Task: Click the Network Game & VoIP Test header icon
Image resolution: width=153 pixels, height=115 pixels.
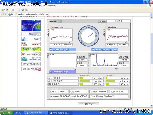Action: tap(93, 49)
